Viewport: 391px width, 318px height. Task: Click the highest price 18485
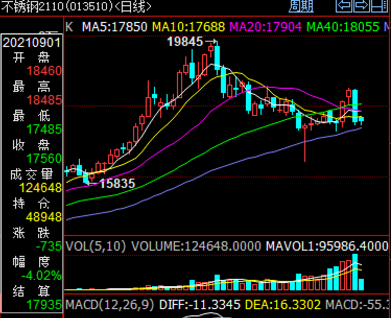[44, 100]
